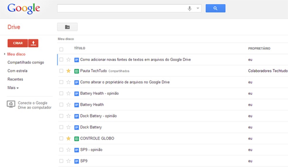Viewport: 288px width, 167px height.
Task: Open 'Dock Battery' file title
Action: [x=91, y=127]
